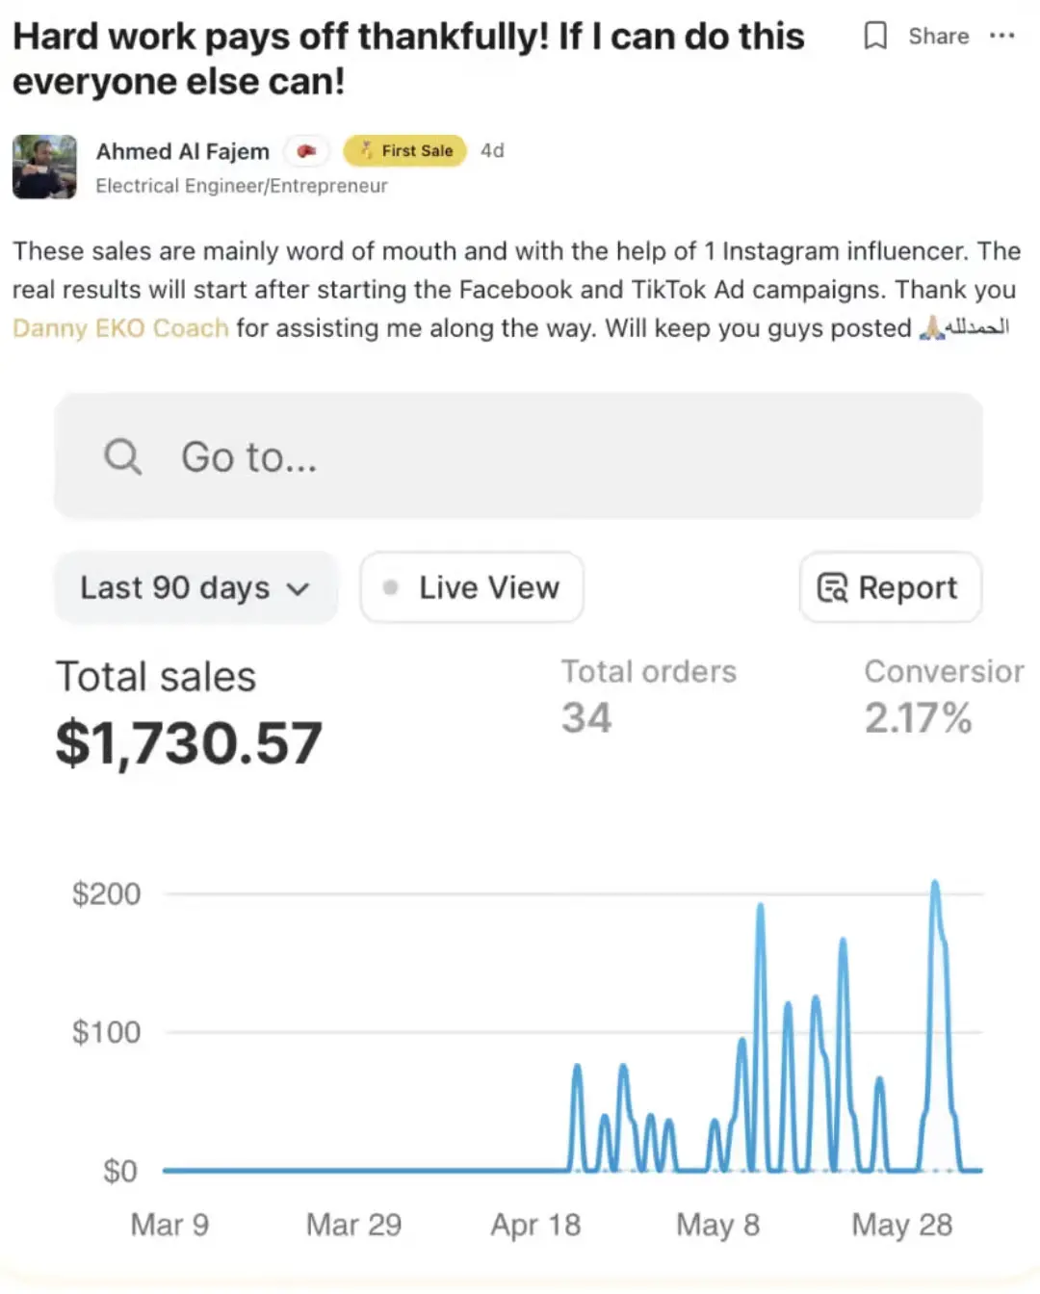The image size is (1040, 1294).
Task: Click the bookmark icon to save post
Action: point(874,37)
